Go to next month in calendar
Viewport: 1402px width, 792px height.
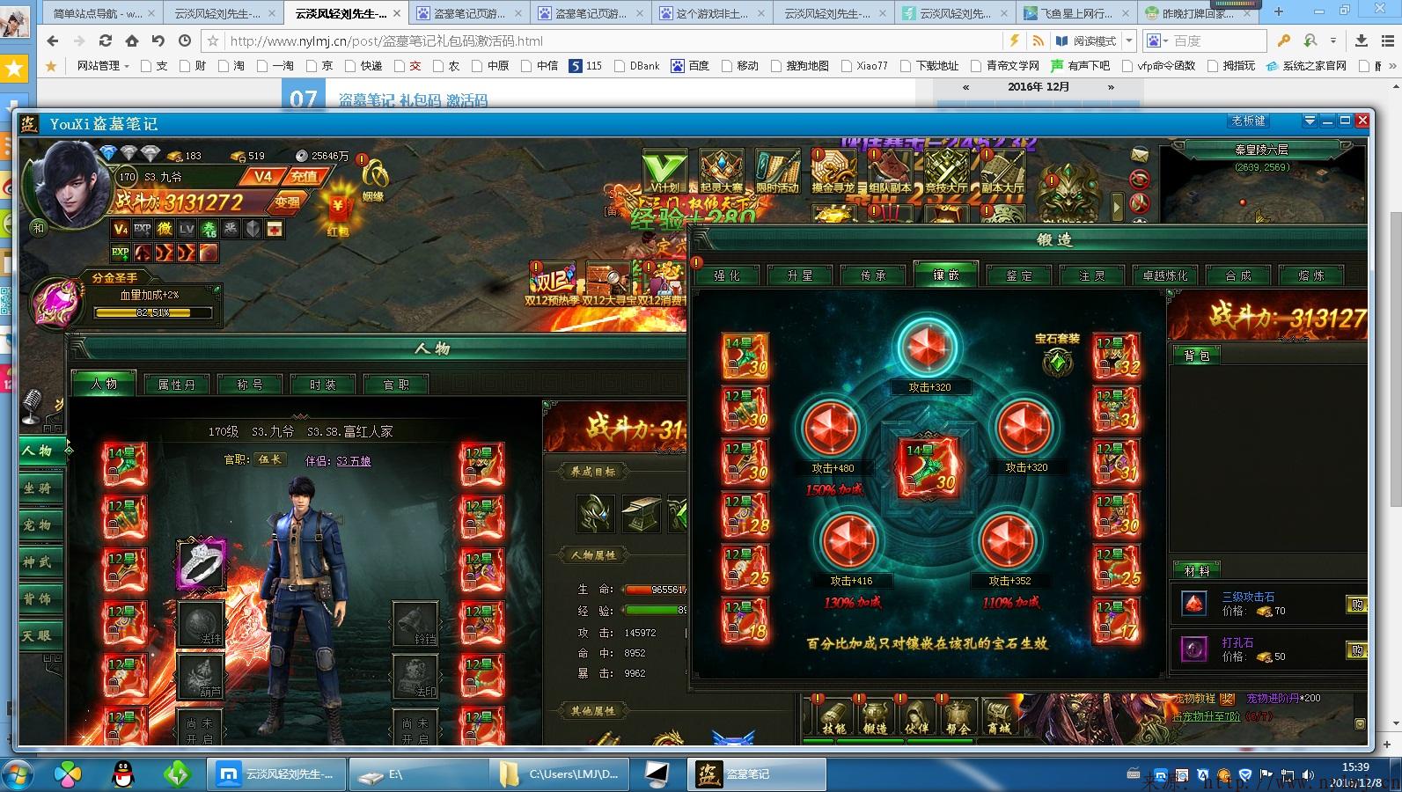[1111, 87]
